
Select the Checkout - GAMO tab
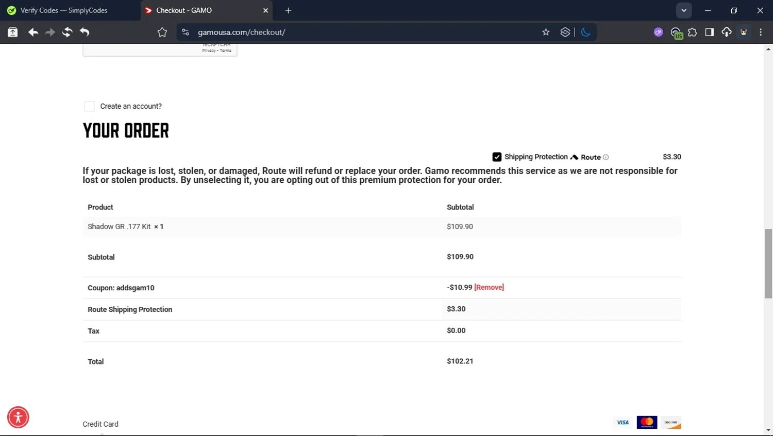(x=206, y=10)
